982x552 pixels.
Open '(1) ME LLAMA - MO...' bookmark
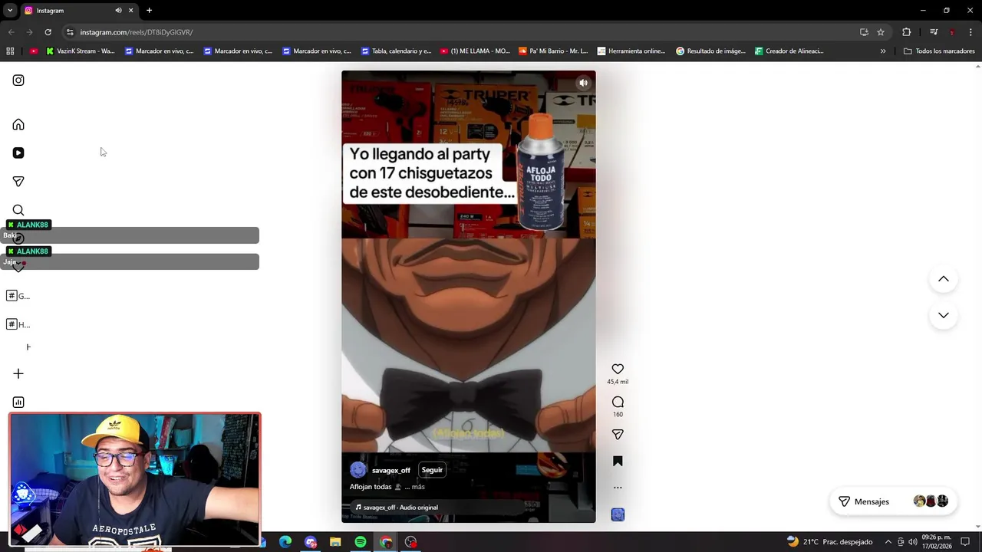[475, 51]
